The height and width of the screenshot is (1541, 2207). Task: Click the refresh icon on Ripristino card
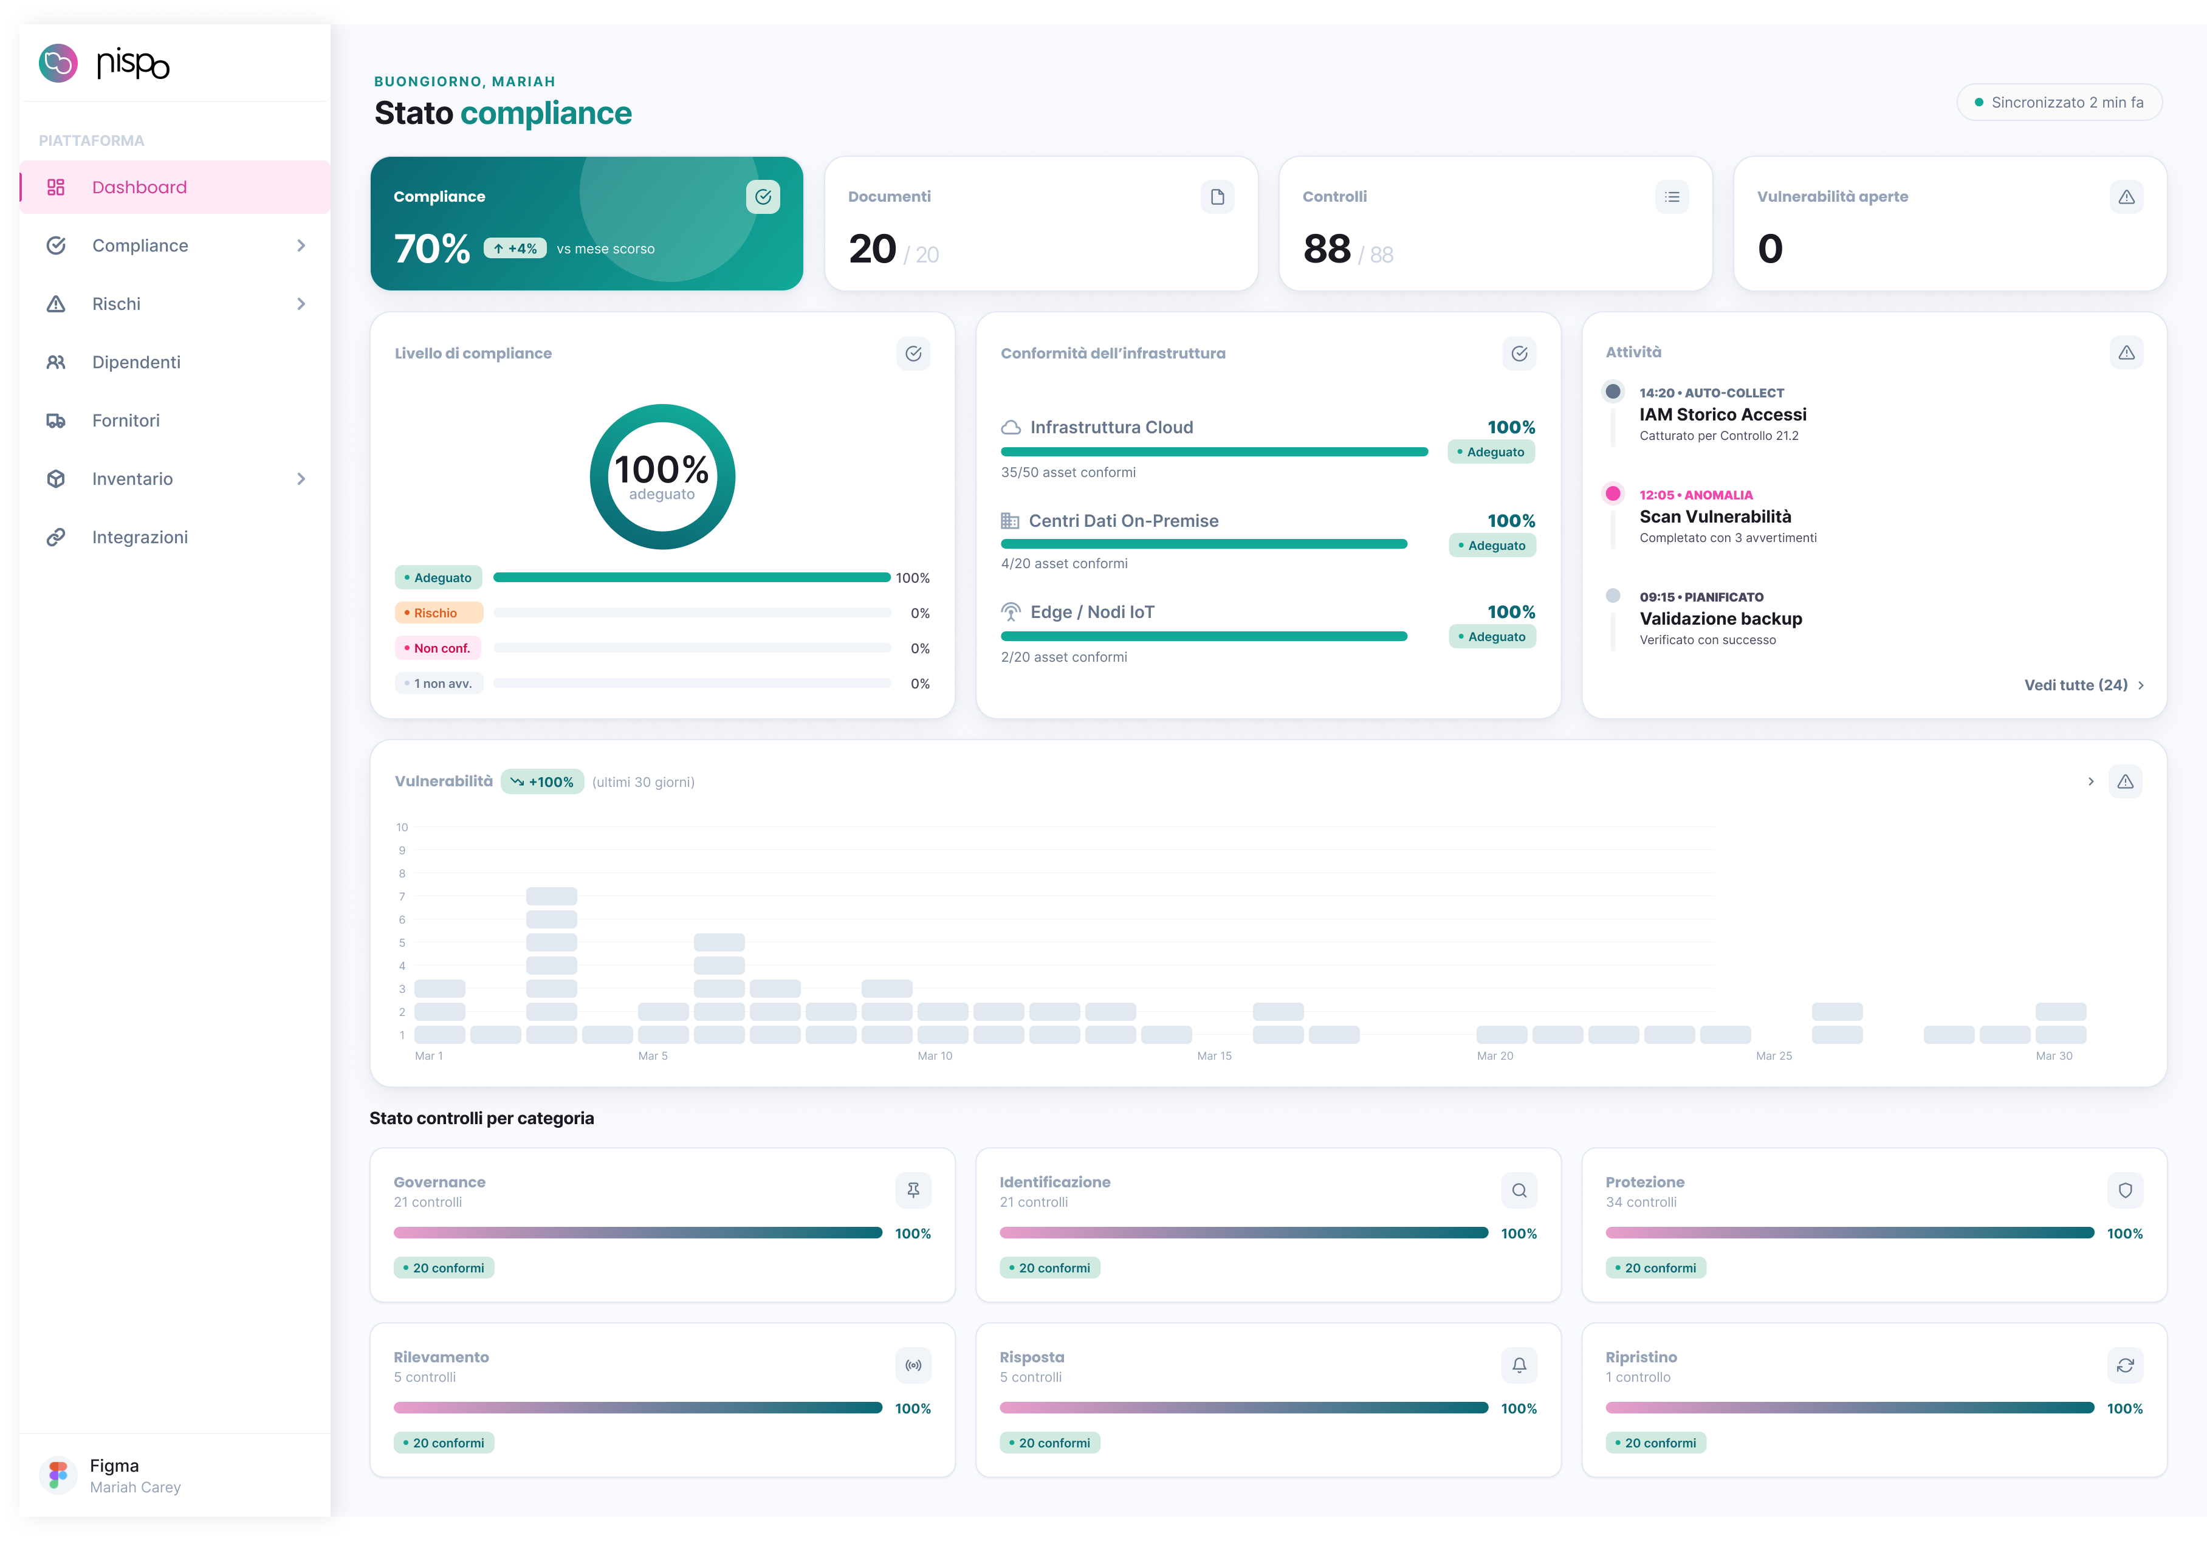[2126, 1365]
